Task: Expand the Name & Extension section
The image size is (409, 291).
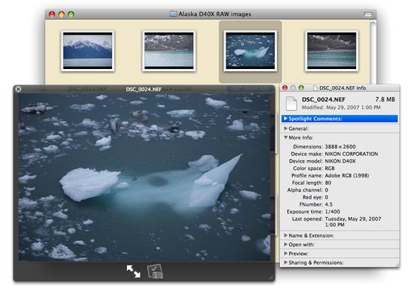Action: [286, 235]
